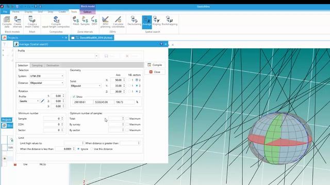Toggle the Show checkbox in Geometry
330x185 pixels.
coord(74,97)
